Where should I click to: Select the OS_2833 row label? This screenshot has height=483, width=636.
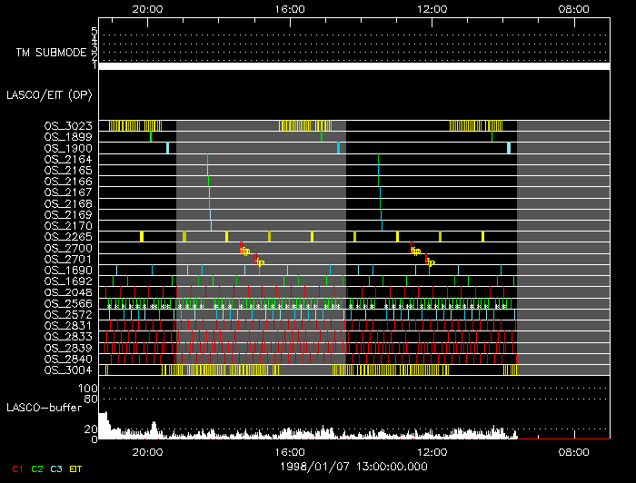pos(68,336)
